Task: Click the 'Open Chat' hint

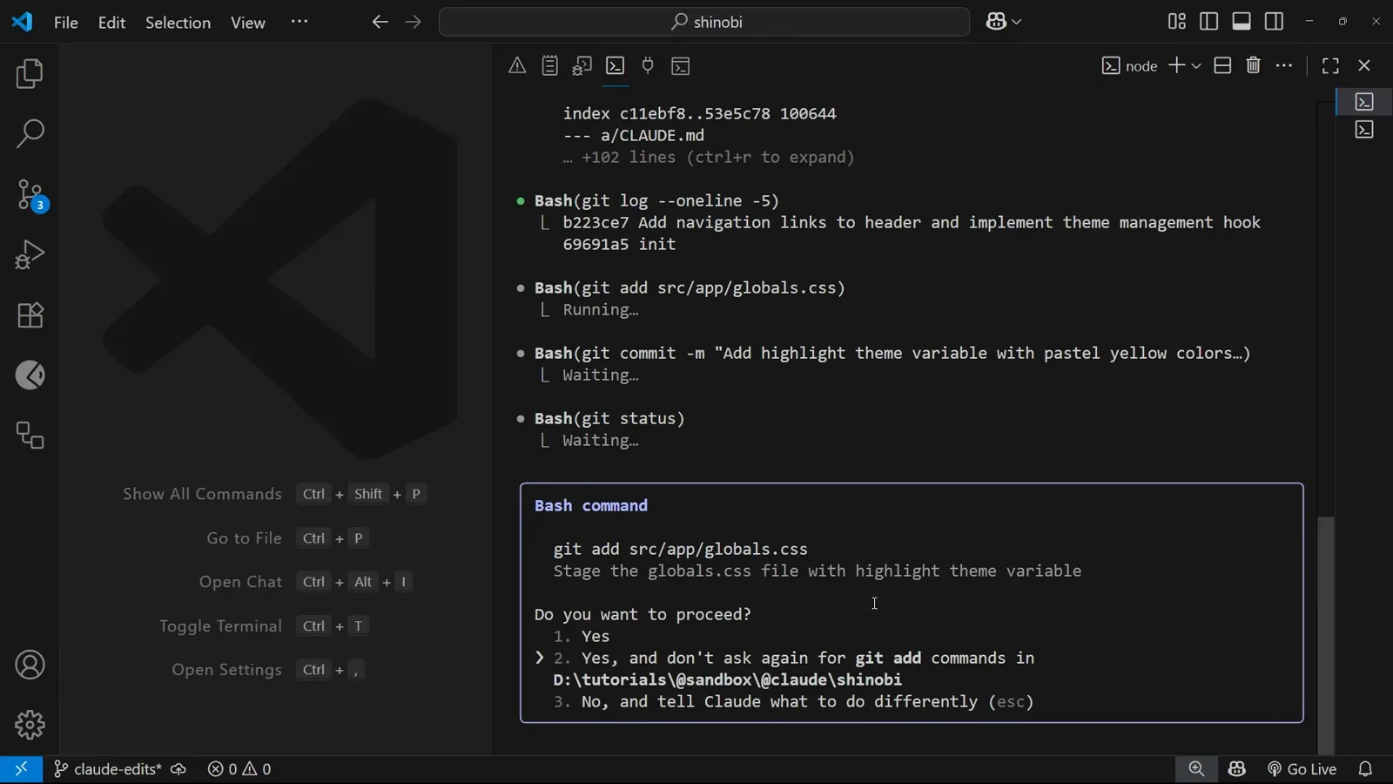Action: (240, 582)
